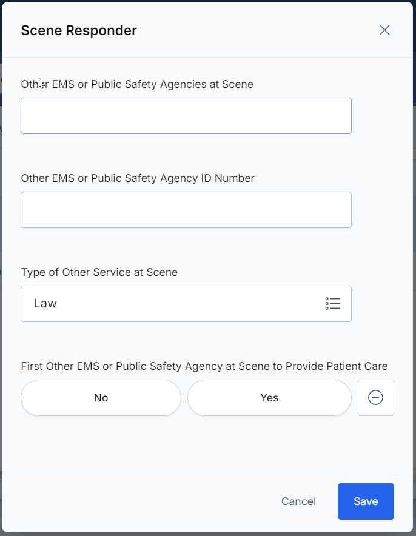This screenshot has height=536, width=416.
Task: Close the Scene Responder dialog with X
Action: click(x=384, y=30)
